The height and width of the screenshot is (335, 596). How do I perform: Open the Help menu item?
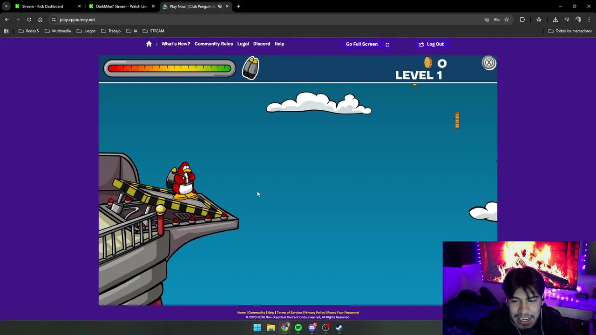tap(279, 44)
